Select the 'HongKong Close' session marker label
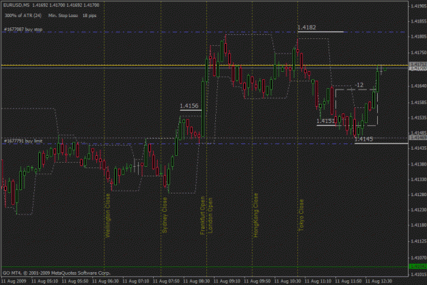The height and width of the screenshot is (285, 427). (256, 215)
